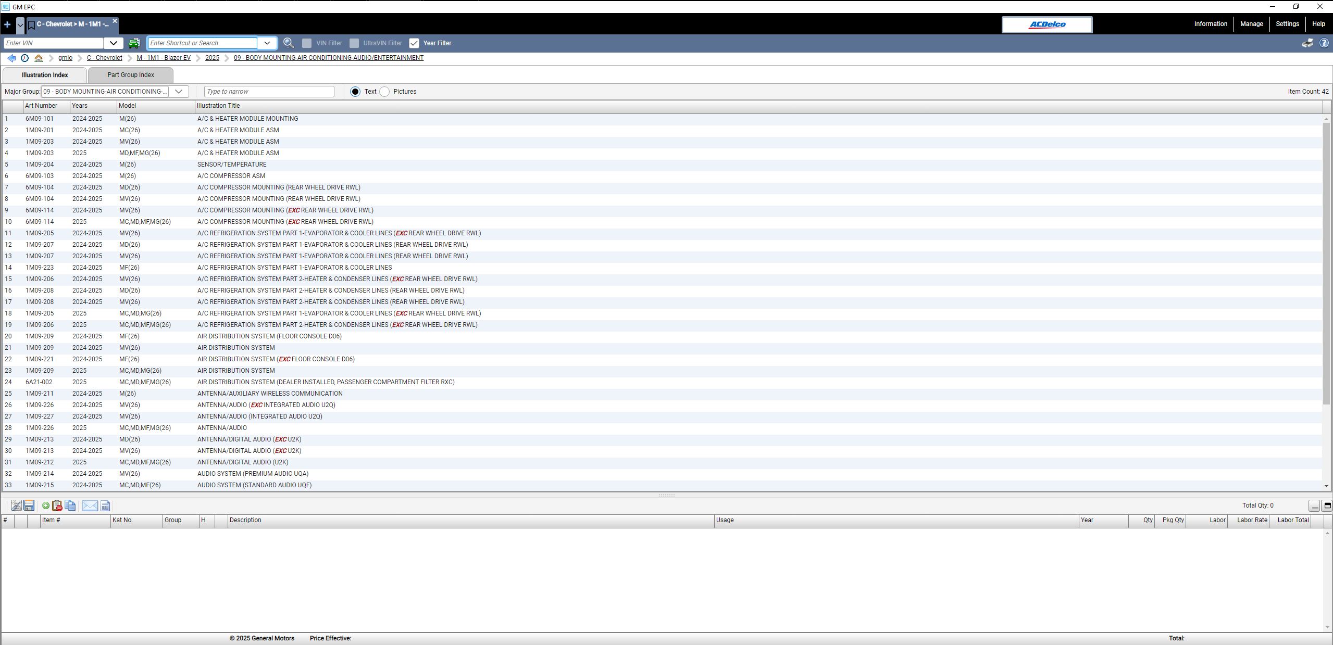Open the shortcut search dropdown arrow

[267, 43]
